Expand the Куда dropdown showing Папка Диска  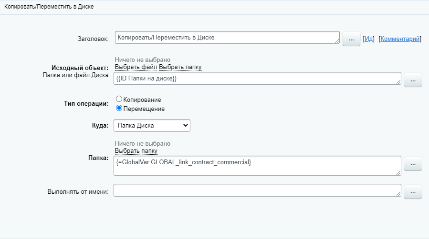coord(152,126)
